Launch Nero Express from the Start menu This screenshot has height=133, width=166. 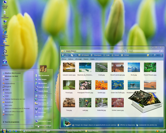click(8, 115)
